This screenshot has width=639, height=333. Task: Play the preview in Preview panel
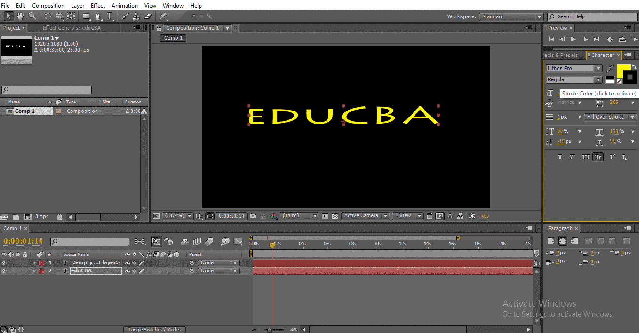point(573,40)
